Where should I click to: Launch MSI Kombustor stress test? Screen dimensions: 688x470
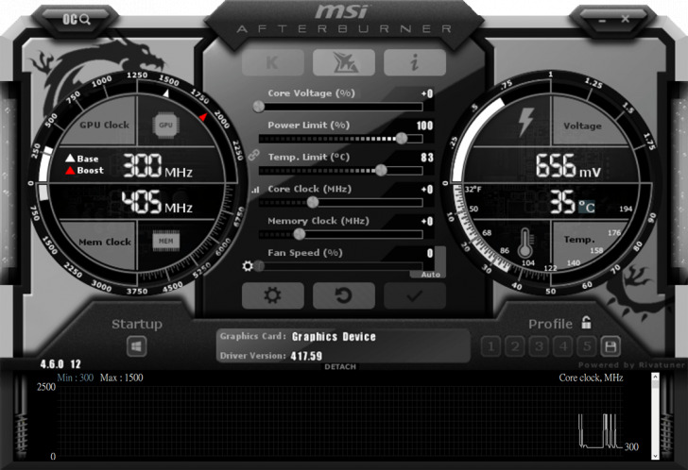tap(273, 62)
